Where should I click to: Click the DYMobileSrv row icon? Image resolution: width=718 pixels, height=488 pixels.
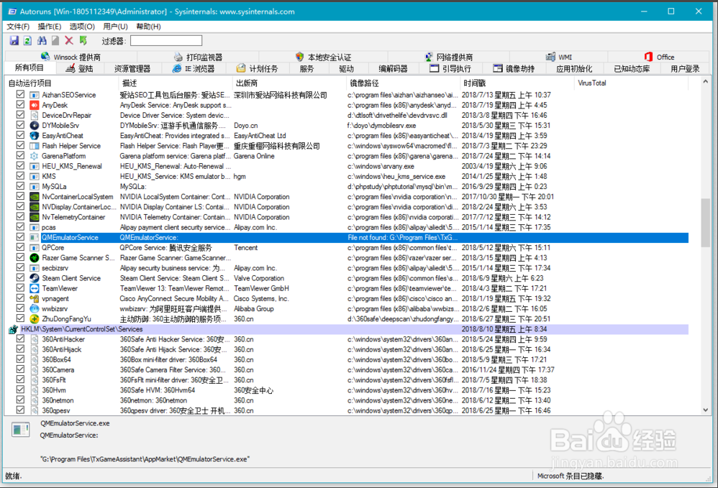pos(35,125)
